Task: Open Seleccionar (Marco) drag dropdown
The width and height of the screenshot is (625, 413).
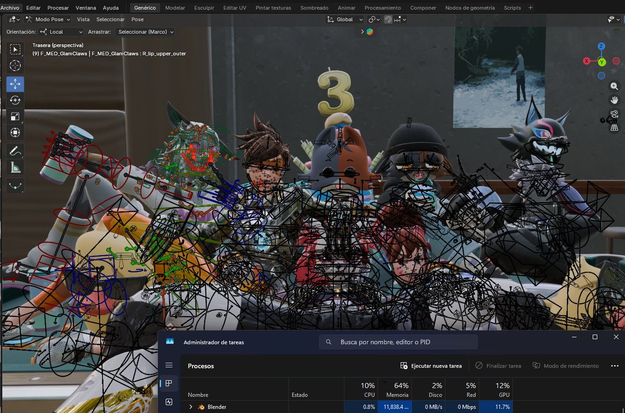Action: 145,32
